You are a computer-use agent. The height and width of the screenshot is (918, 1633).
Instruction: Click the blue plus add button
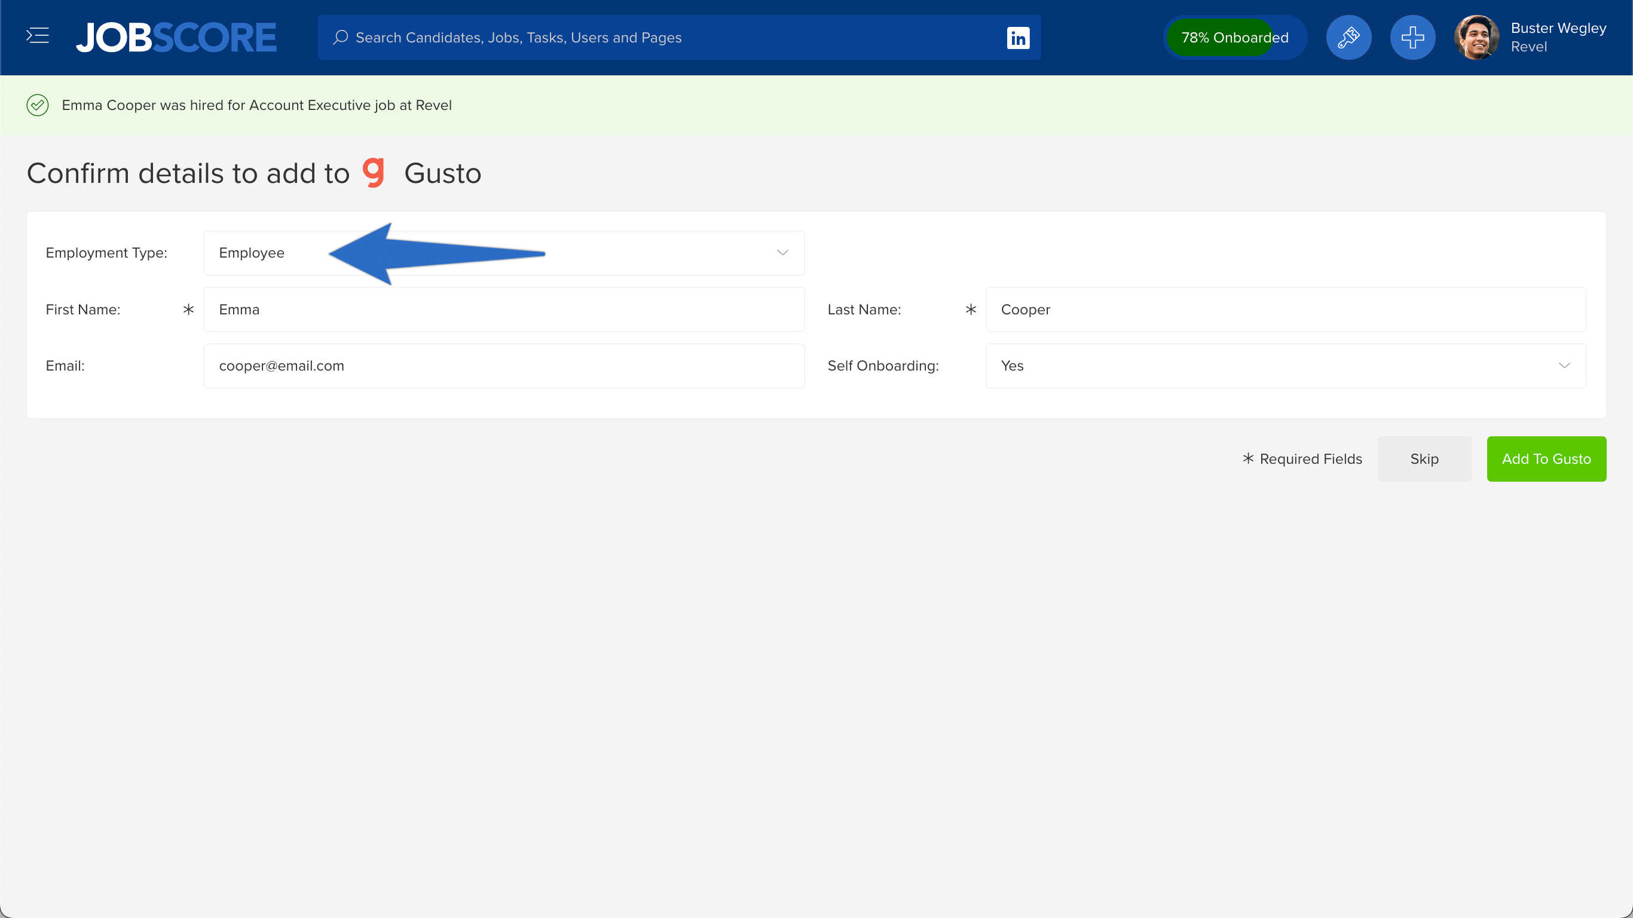pos(1412,38)
